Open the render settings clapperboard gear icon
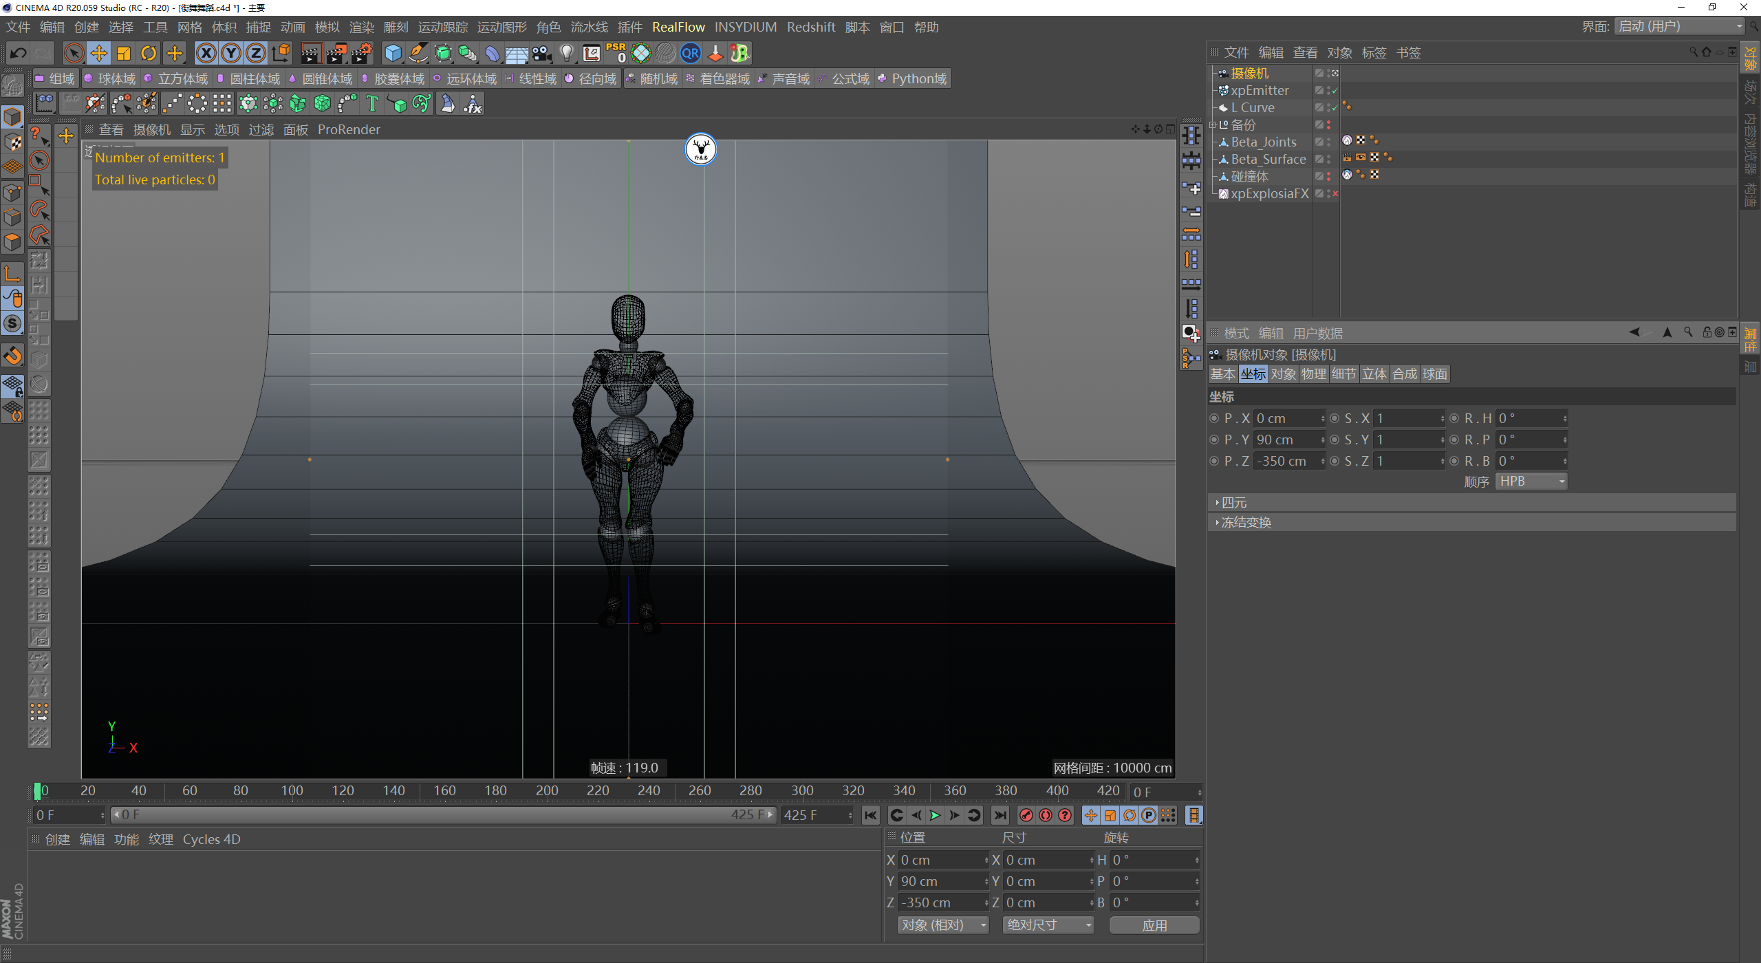 (363, 53)
